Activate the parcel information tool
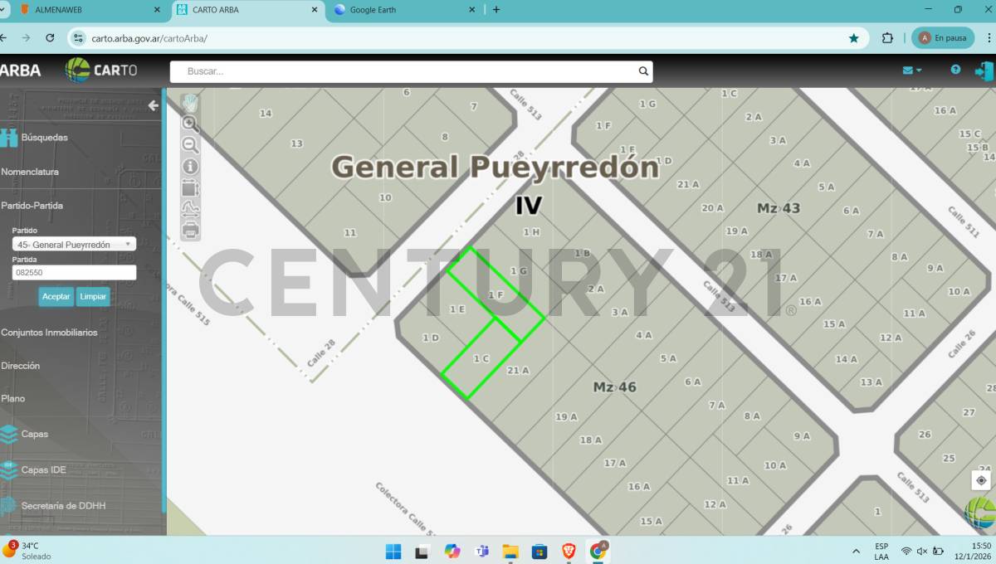This screenshot has width=996, height=564. point(190,167)
